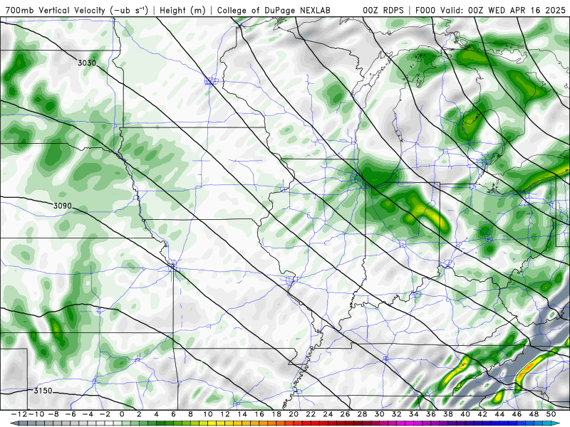
Task: Click the 'Height (m)' header label
Action: (x=183, y=10)
